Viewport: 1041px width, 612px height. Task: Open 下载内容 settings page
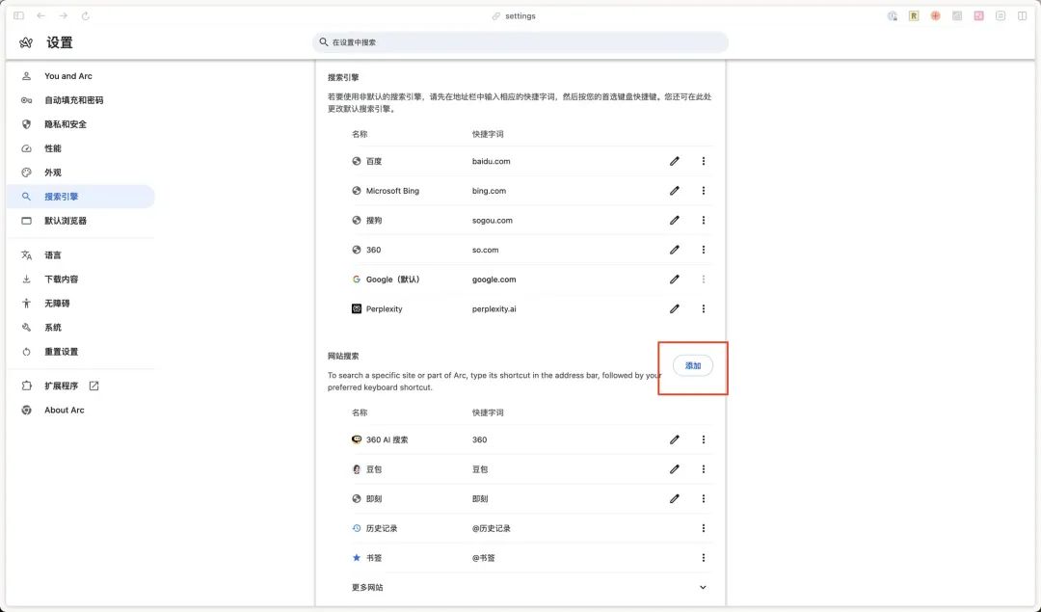tap(80, 279)
